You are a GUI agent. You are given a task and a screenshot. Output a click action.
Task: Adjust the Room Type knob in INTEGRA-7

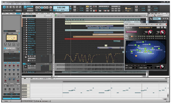click(x=150, y=32)
